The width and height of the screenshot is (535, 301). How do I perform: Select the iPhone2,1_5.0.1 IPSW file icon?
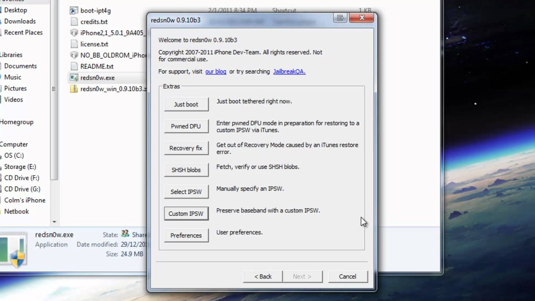74,33
